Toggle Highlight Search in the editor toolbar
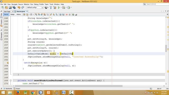Screen dimensions: 169x95 (x=44, y=15)
